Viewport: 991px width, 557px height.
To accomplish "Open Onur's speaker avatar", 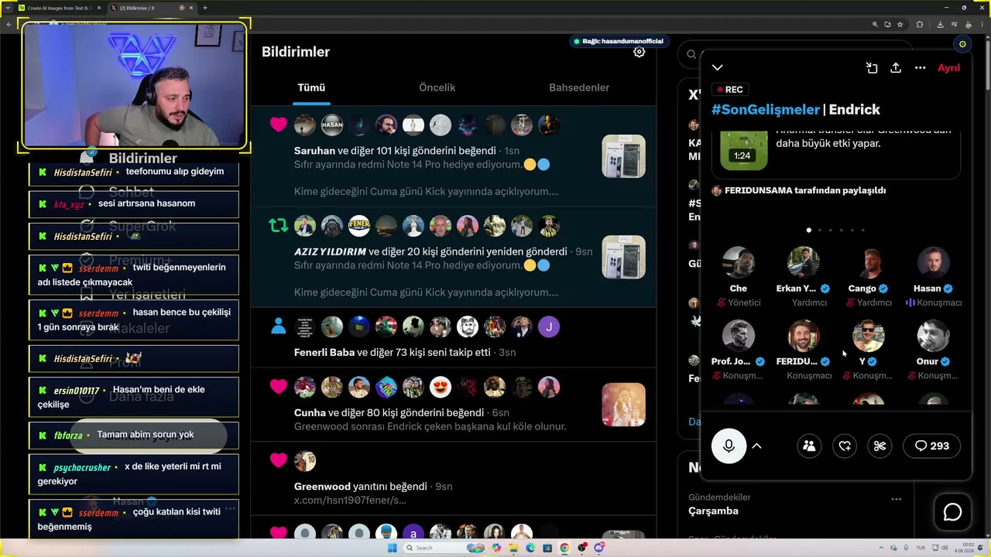I will coord(933,336).
